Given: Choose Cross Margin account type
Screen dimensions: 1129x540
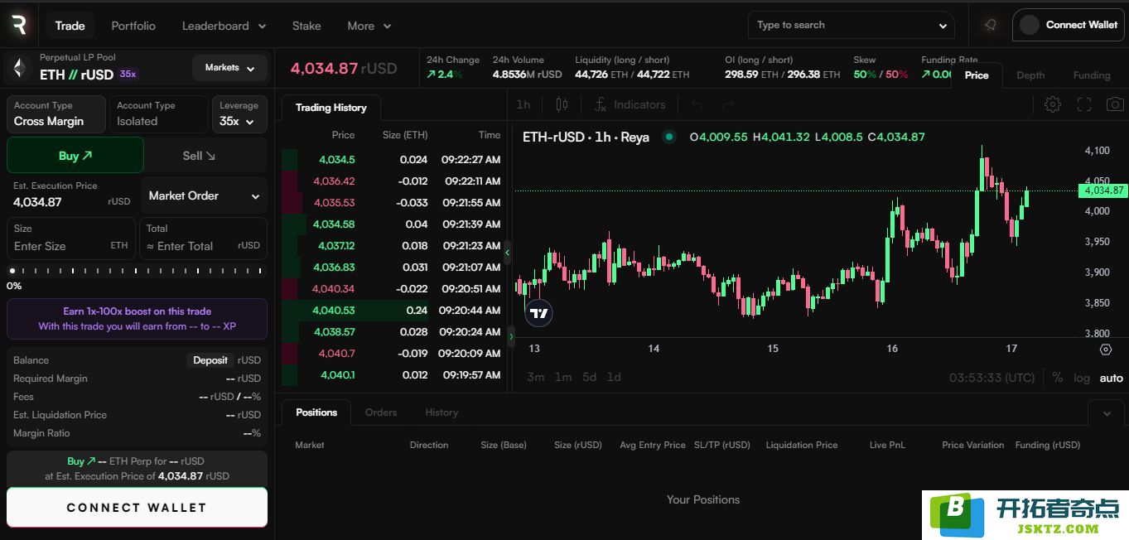Looking at the screenshot, I should coord(56,114).
